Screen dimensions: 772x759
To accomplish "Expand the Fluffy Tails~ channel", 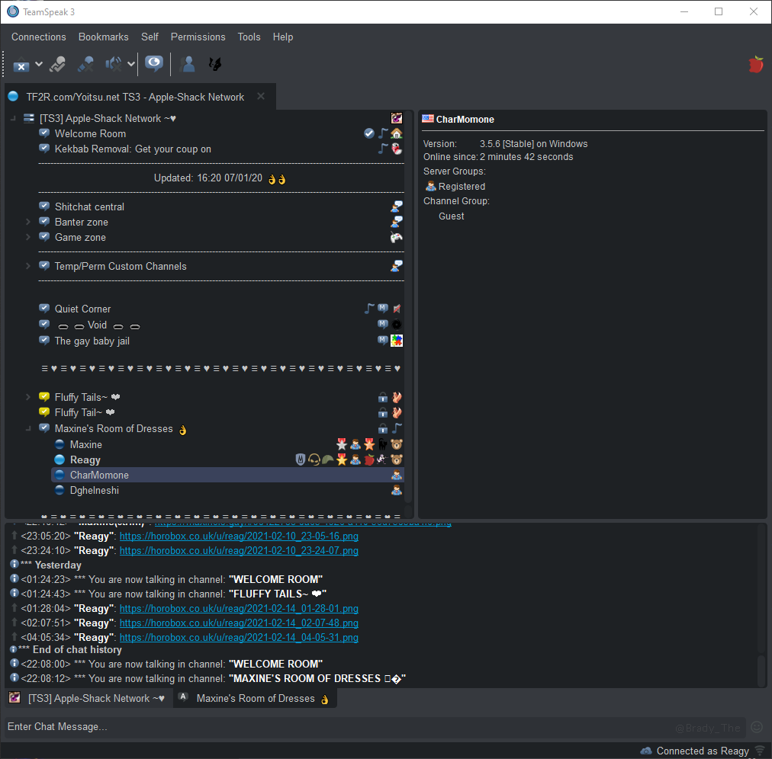I will pos(28,397).
